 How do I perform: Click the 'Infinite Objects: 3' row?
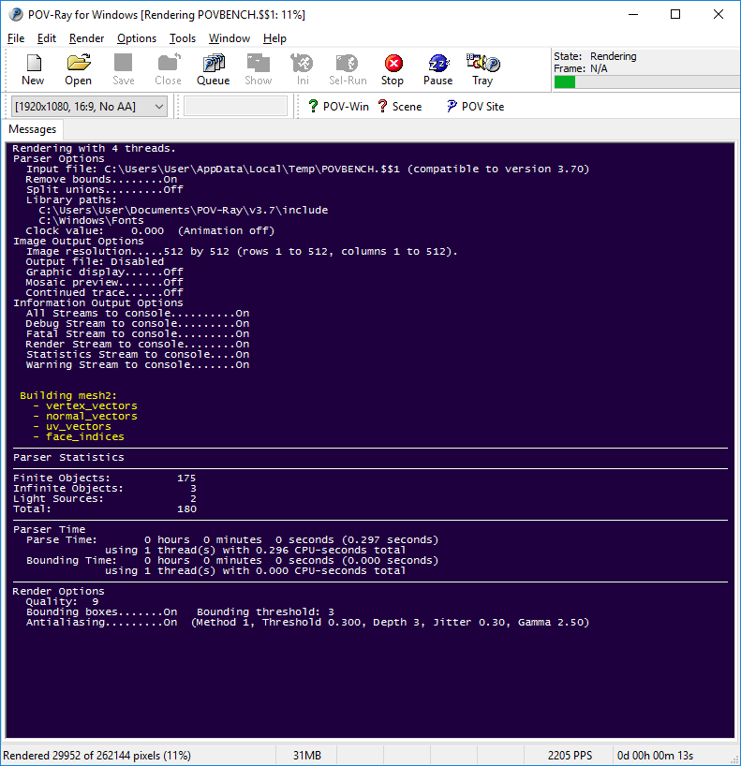click(104, 488)
